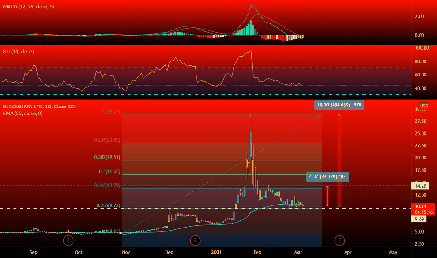Click the USD currency button
437x258 pixels.
[x=424, y=106]
